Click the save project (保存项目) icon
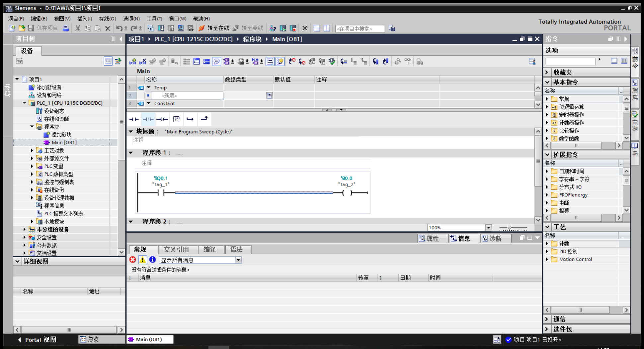The width and height of the screenshot is (644, 349). coord(31,28)
